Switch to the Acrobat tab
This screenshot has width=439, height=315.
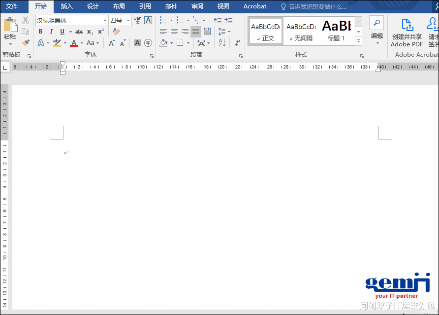255,6
